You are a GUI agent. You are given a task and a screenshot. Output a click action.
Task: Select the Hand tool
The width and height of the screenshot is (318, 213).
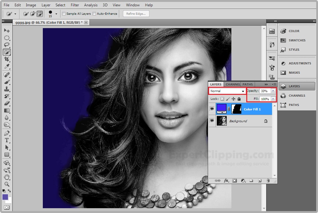[7, 177]
